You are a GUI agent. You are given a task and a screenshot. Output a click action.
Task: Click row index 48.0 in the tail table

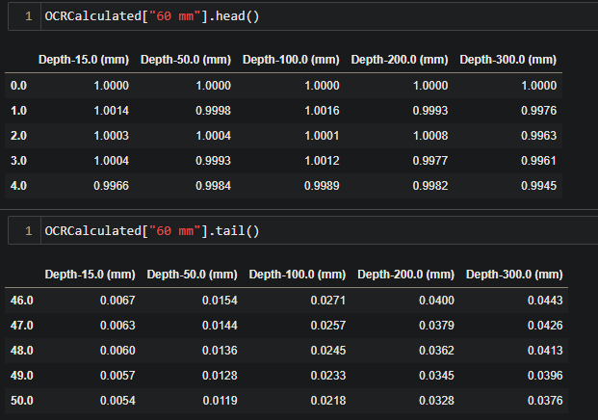(x=22, y=351)
